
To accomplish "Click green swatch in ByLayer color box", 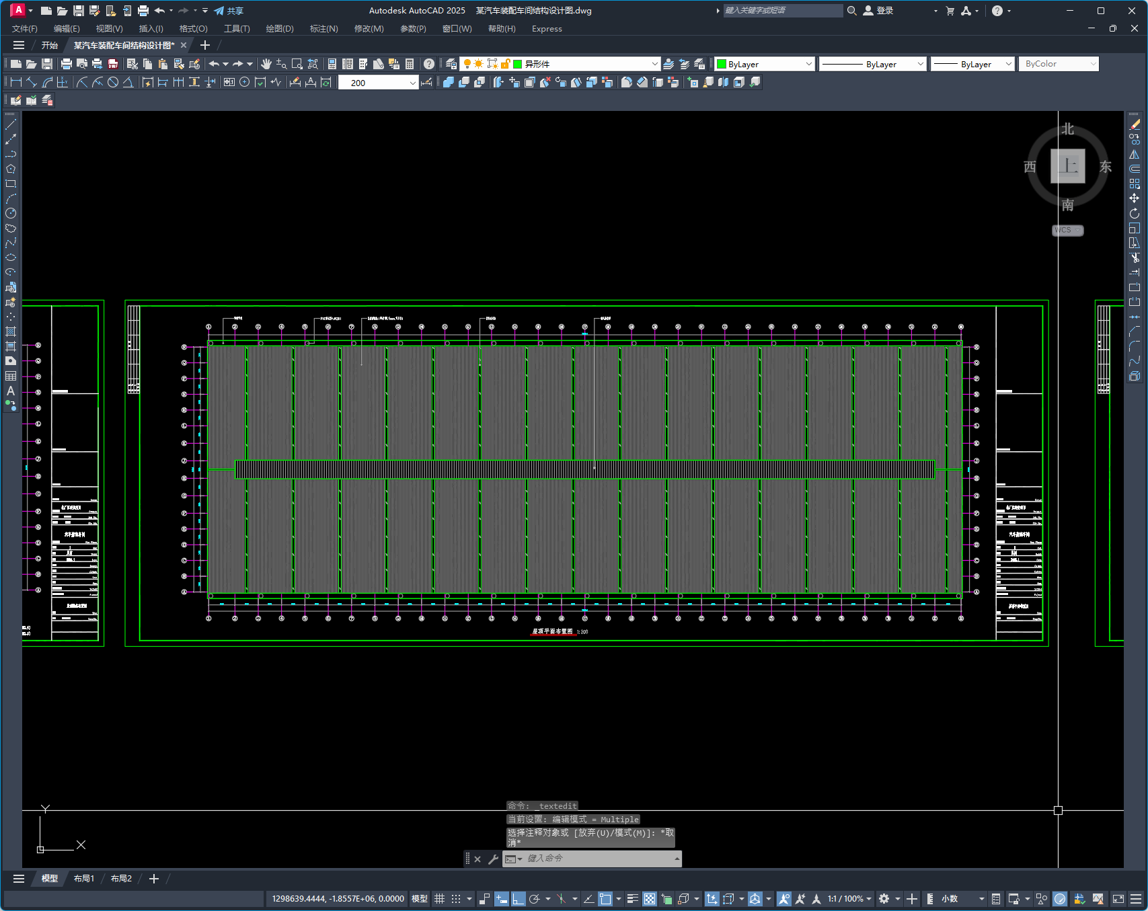I will coord(722,64).
